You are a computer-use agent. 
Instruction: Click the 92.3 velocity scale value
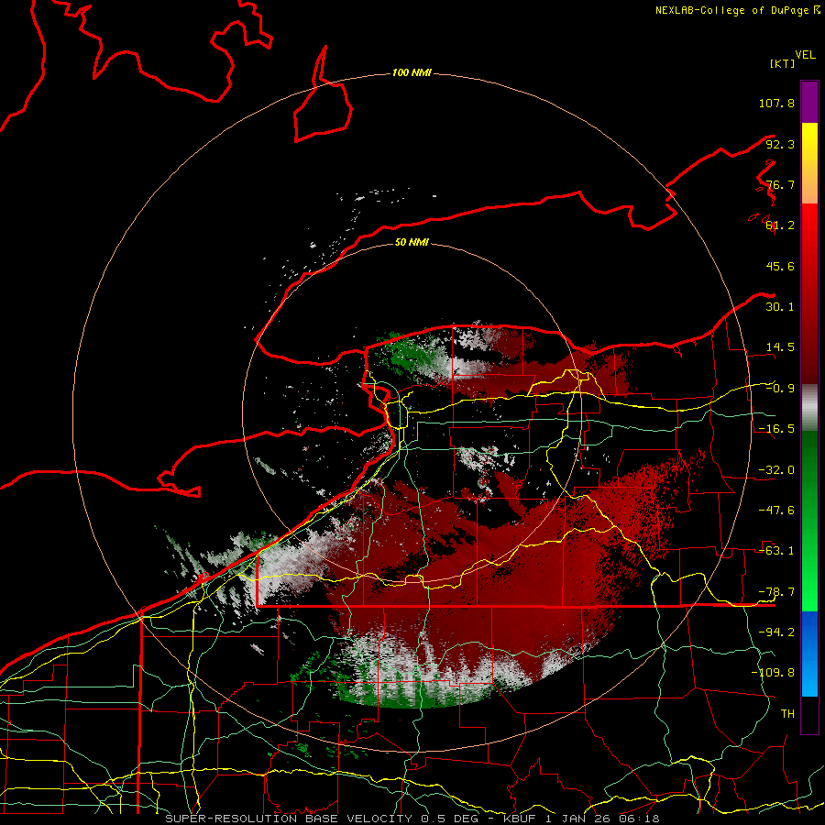tap(780, 144)
